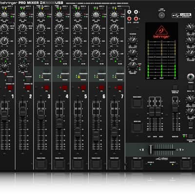Click the headphone jack socket
This screenshot has height=195, width=195.
[x=191, y=77]
